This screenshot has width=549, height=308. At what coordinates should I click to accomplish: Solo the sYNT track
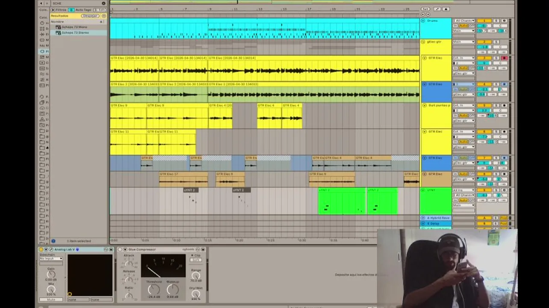(x=496, y=190)
